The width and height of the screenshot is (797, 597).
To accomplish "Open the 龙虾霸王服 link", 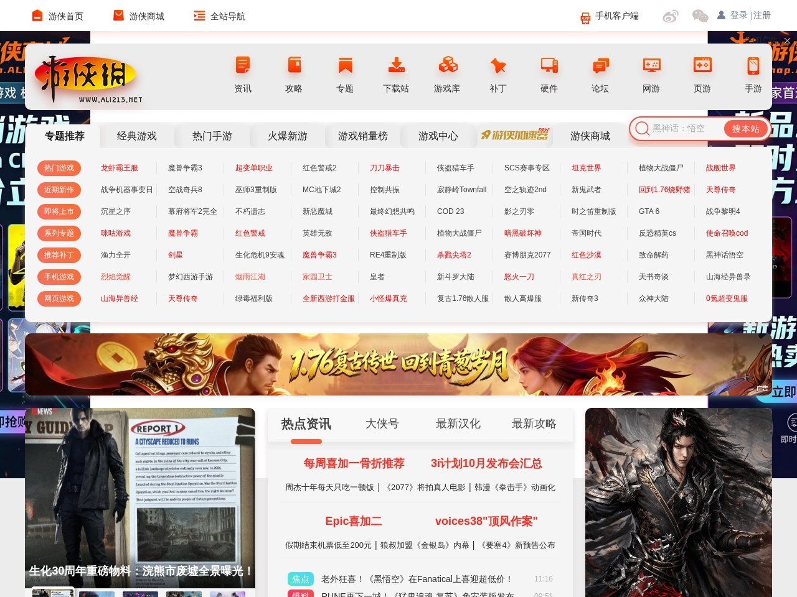I will click(120, 168).
